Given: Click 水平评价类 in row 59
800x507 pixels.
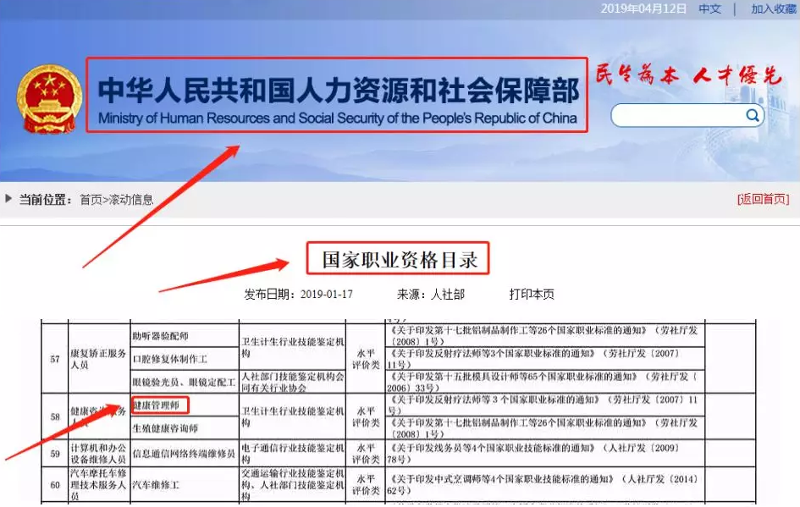Looking at the screenshot, I should click(366, 454).
